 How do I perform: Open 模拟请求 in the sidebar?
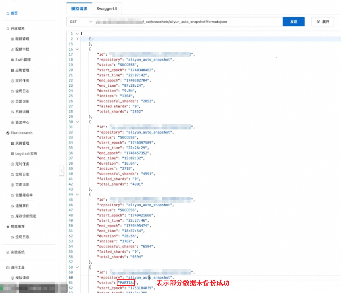tap(22, 278)
